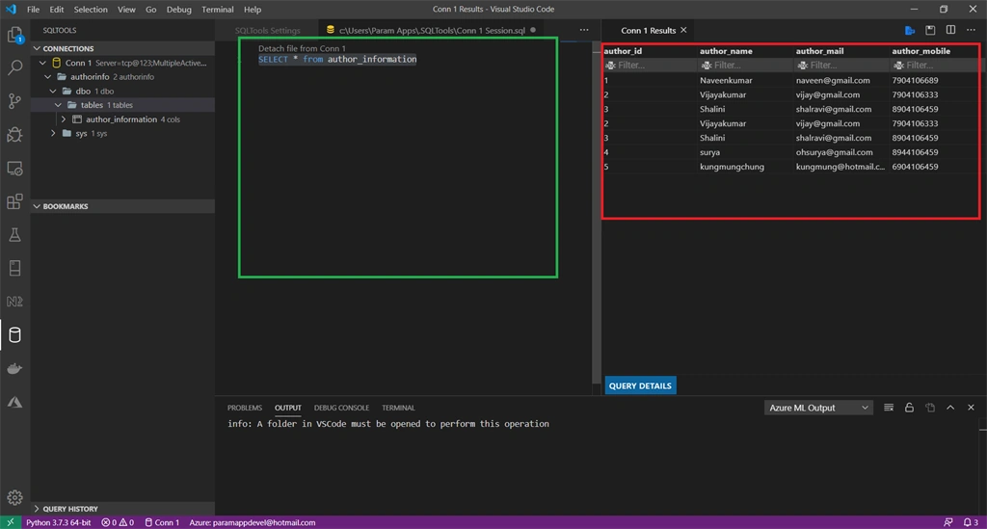Open the Selection menu
The height and width of the screenshot is (529, 987).
90,10
